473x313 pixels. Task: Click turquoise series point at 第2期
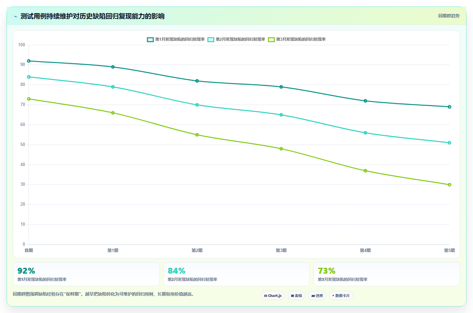(x=197, y=105)
